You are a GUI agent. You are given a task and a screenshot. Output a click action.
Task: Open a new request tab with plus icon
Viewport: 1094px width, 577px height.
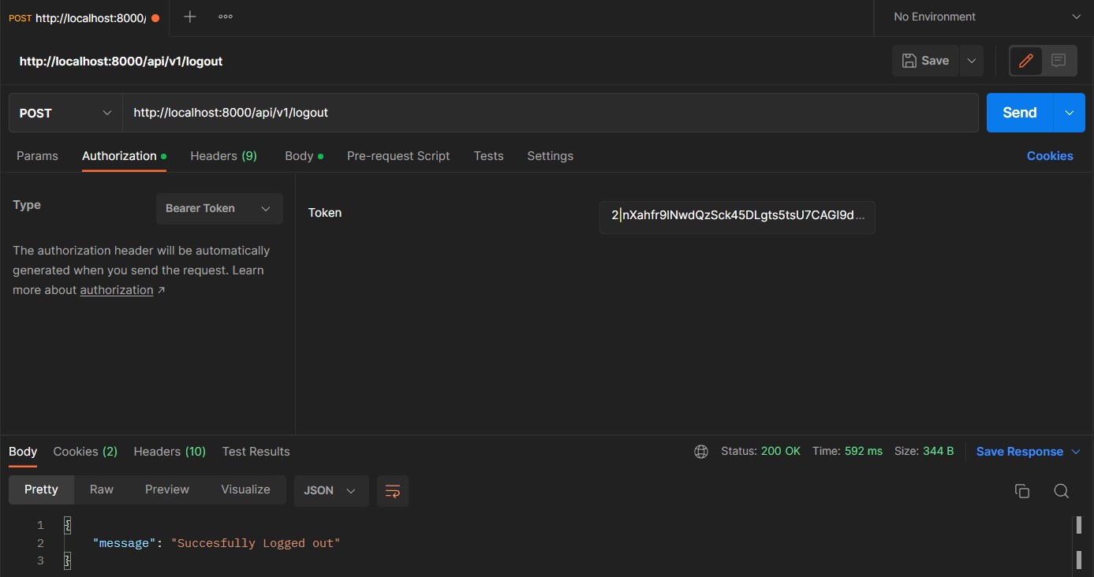tap(189, 16)
